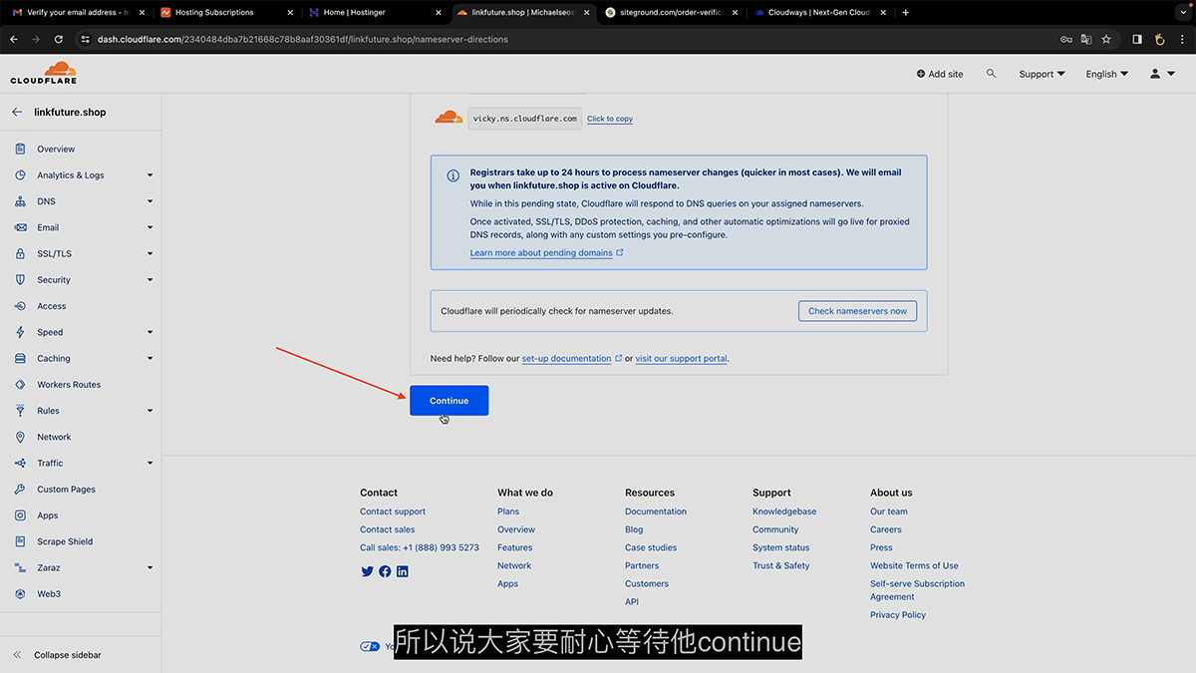Click the search magnifier in the header
Screen dimensions: 1196x673
pyautogui.click(x=991, y=74)
